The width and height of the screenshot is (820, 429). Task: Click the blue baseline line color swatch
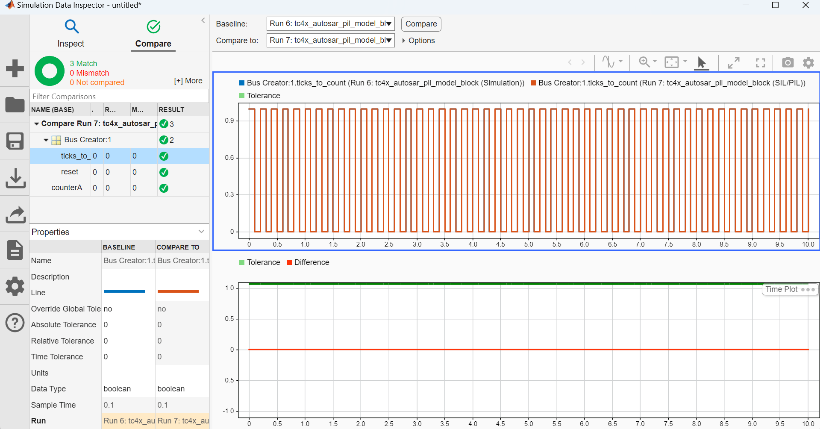pos(124,291)
